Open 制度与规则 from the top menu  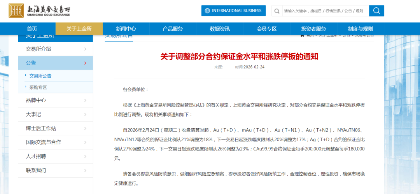click(360, 29)
